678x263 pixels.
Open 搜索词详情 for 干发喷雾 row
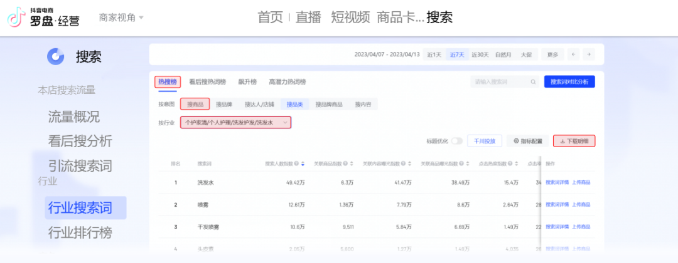(557, 227)
